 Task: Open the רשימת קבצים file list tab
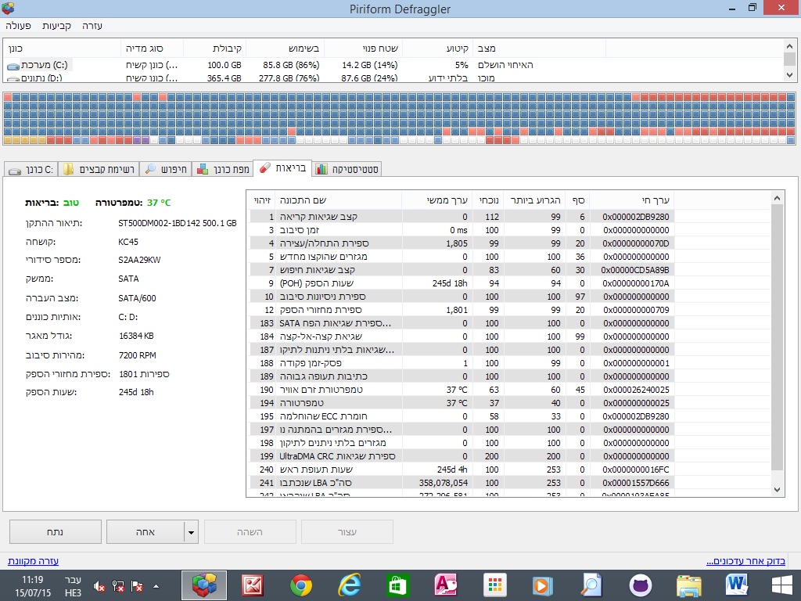[99, 169]
